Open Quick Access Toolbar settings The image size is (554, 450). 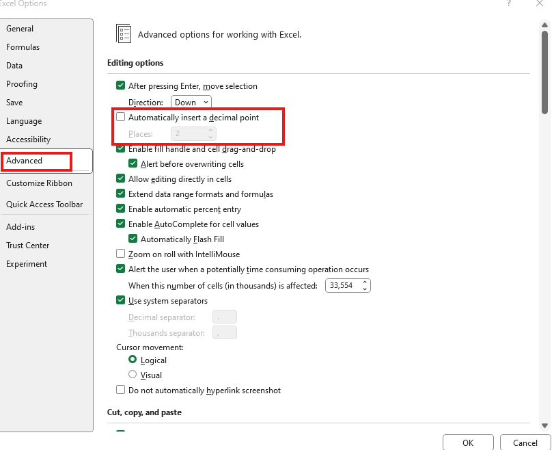(x=44, y=204)
